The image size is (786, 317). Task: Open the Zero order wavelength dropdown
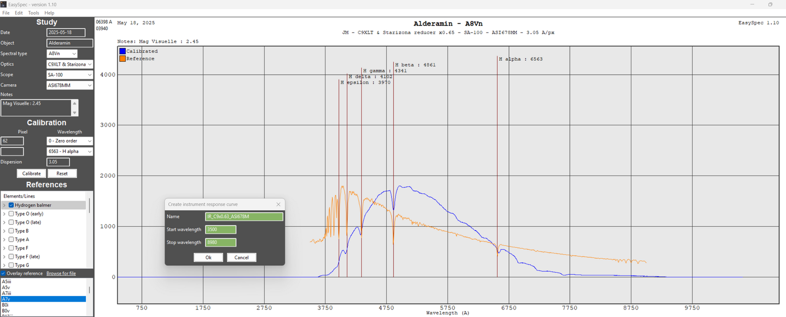pos(70,141)
